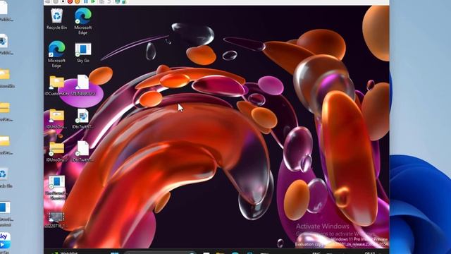The height and width of the screenshot is (254, 451).
Task: Click the red Shut Down toolbar icon
Action: tap(70, 1)
